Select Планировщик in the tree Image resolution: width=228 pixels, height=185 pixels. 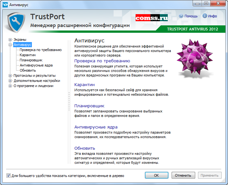coord(31,60)
